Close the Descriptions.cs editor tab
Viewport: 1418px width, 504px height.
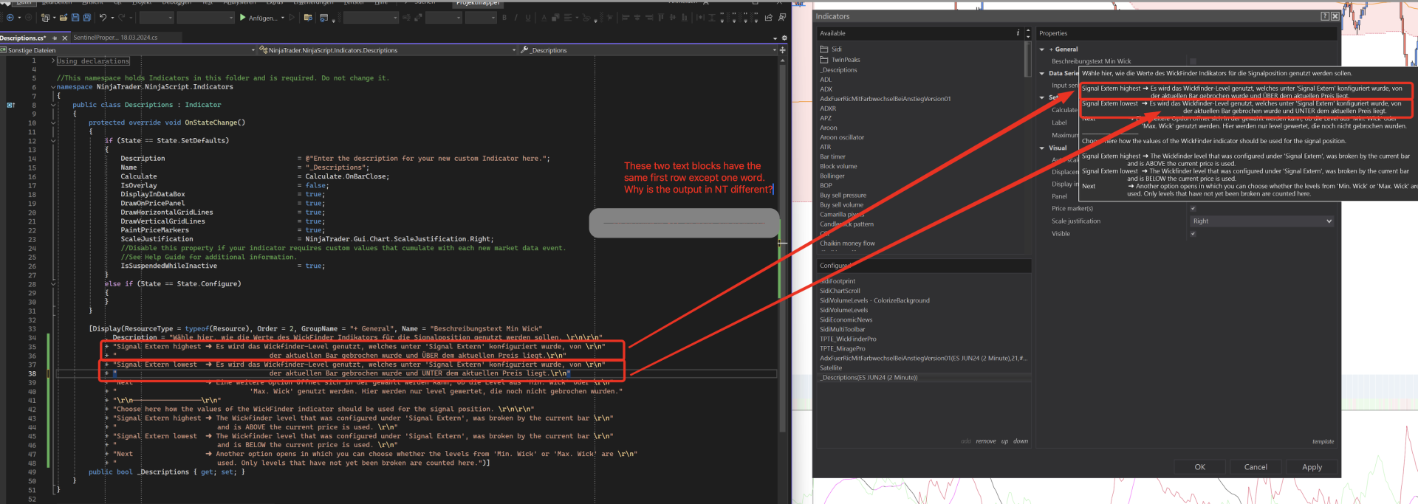click(x=65, y=38)
